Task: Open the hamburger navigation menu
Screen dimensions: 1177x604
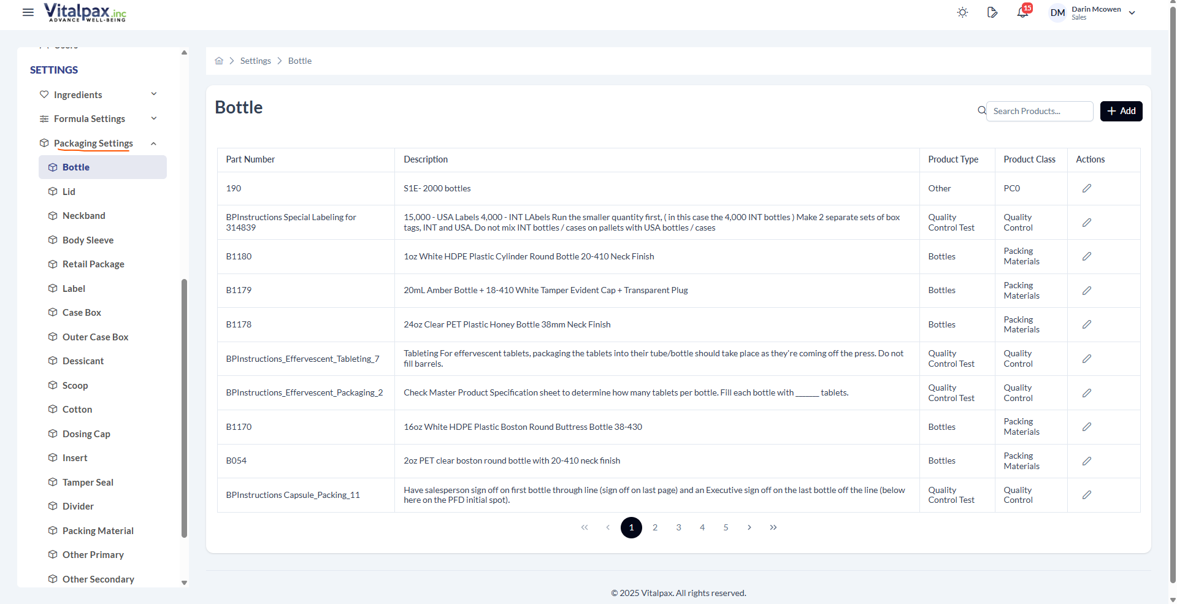Action: (28, 12)
